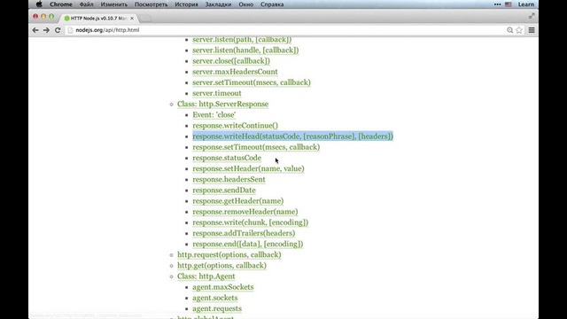Image resolution: width=567 pixels, height=319 pixels.
Task: Open server.setTimeout(msecs, callback) link
Action: click(252, 82)
